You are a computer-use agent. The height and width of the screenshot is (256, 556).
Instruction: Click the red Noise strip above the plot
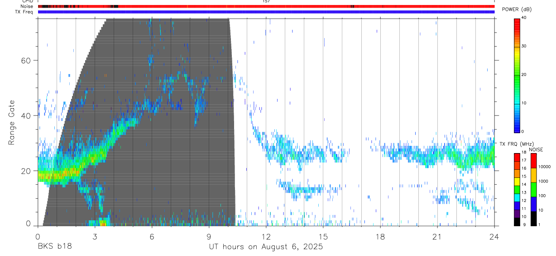pyautogui.click(x=266, y=6)
